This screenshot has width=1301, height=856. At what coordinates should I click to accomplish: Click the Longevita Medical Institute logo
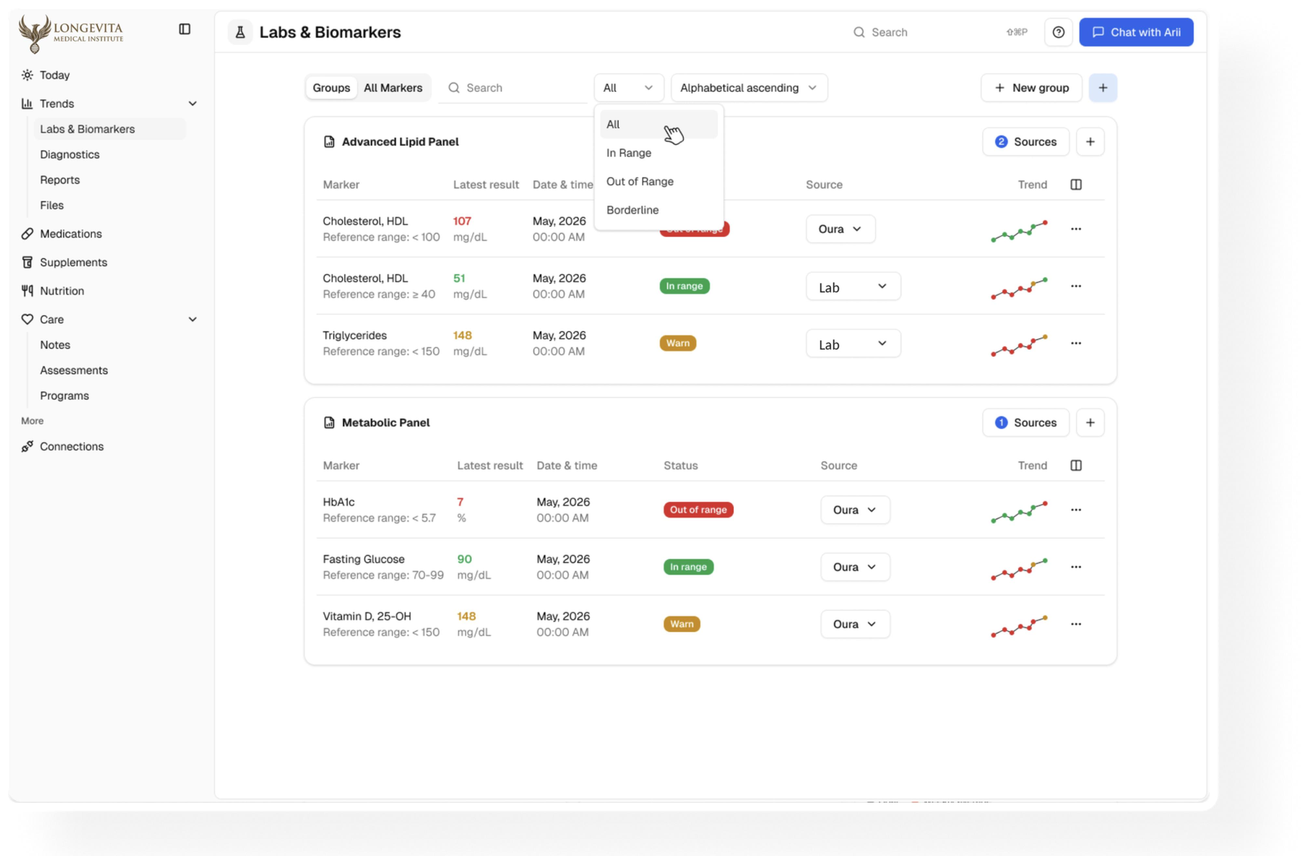click(x=70, y=33)
